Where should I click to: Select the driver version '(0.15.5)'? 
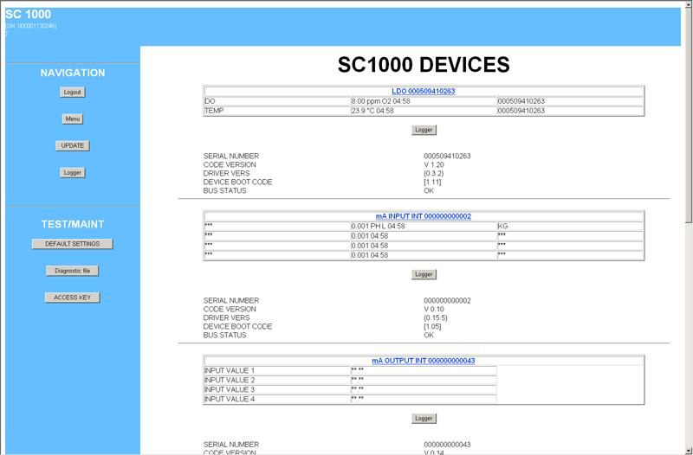pyautogui.click(x=436, y=317)
